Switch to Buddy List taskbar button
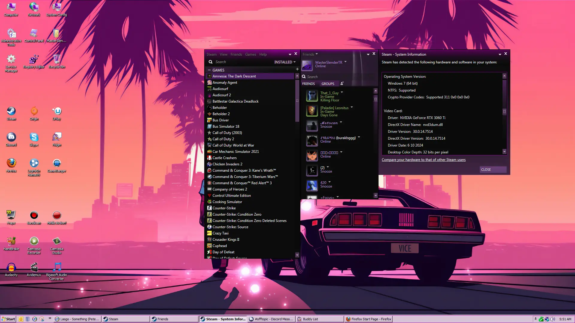Image resolution: width=575 pixels, height=323 pixels. 320,319
